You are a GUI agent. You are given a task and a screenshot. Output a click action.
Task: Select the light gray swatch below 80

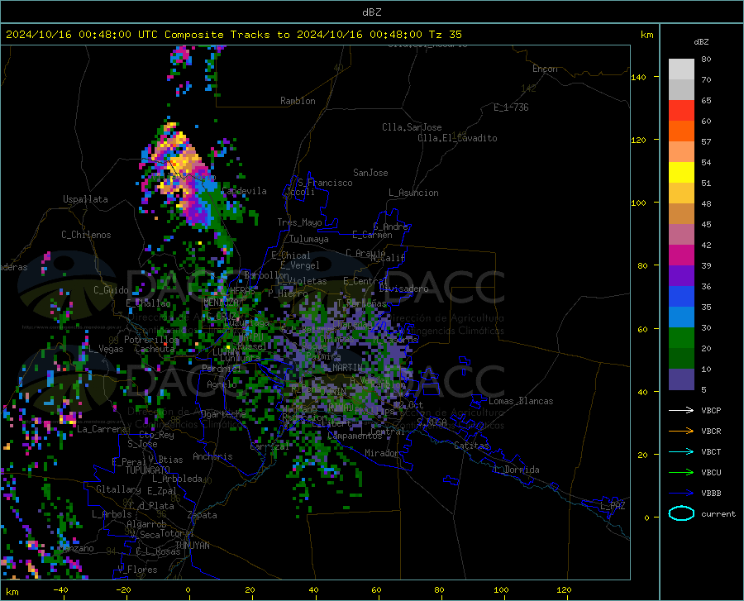[x=681, y=69]
